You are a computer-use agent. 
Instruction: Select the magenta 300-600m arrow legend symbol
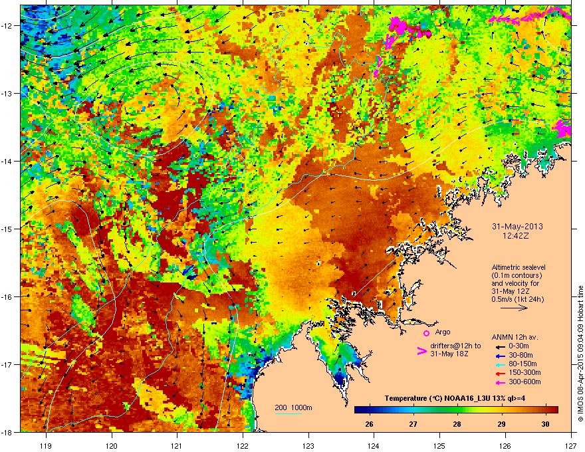coord(501,382)
